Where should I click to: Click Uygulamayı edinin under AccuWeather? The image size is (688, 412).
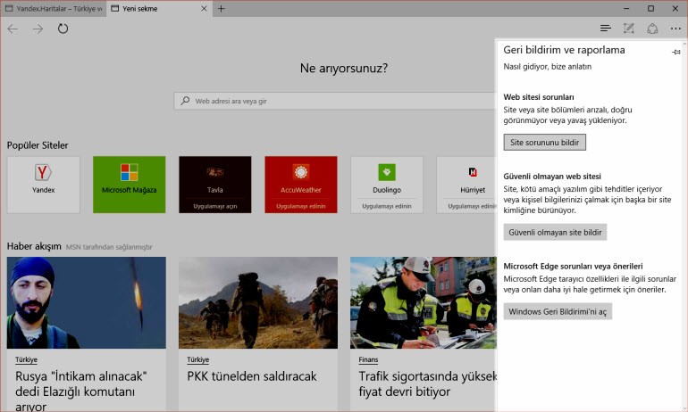coord(301,206)
